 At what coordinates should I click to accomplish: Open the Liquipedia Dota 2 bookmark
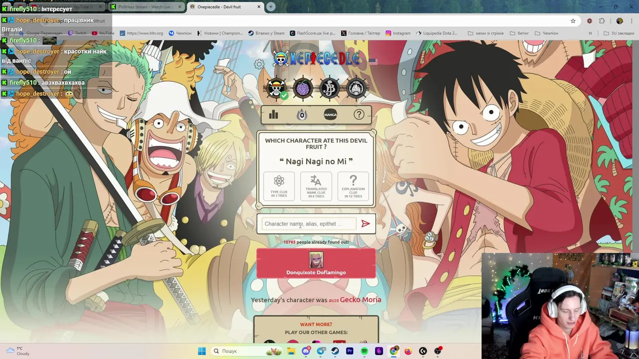coord(437,33)
